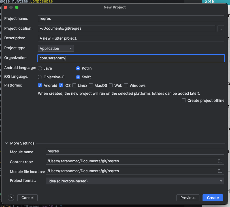This screenshot has height=207, width=230.
Task: Click the green zoom window button
Action: 17,7
